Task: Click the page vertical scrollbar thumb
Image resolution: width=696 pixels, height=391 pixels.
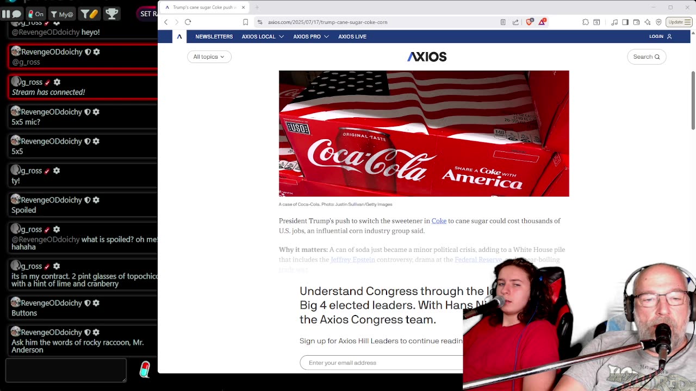Action: point(693,100)
